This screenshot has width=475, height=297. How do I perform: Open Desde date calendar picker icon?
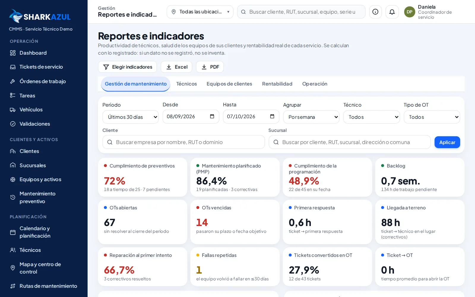click(212, 116)
